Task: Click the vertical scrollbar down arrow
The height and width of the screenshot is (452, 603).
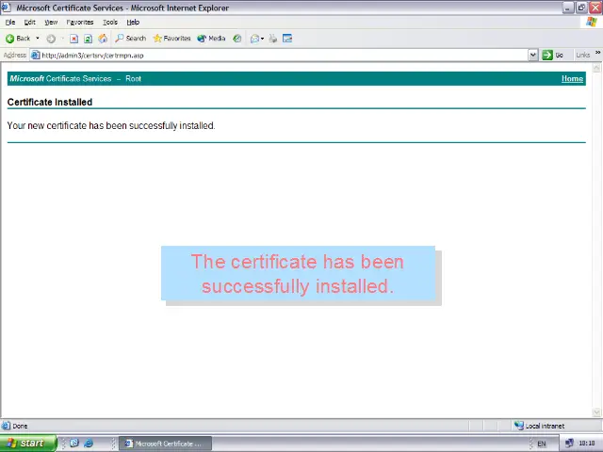Action: [x=596, y=412]
